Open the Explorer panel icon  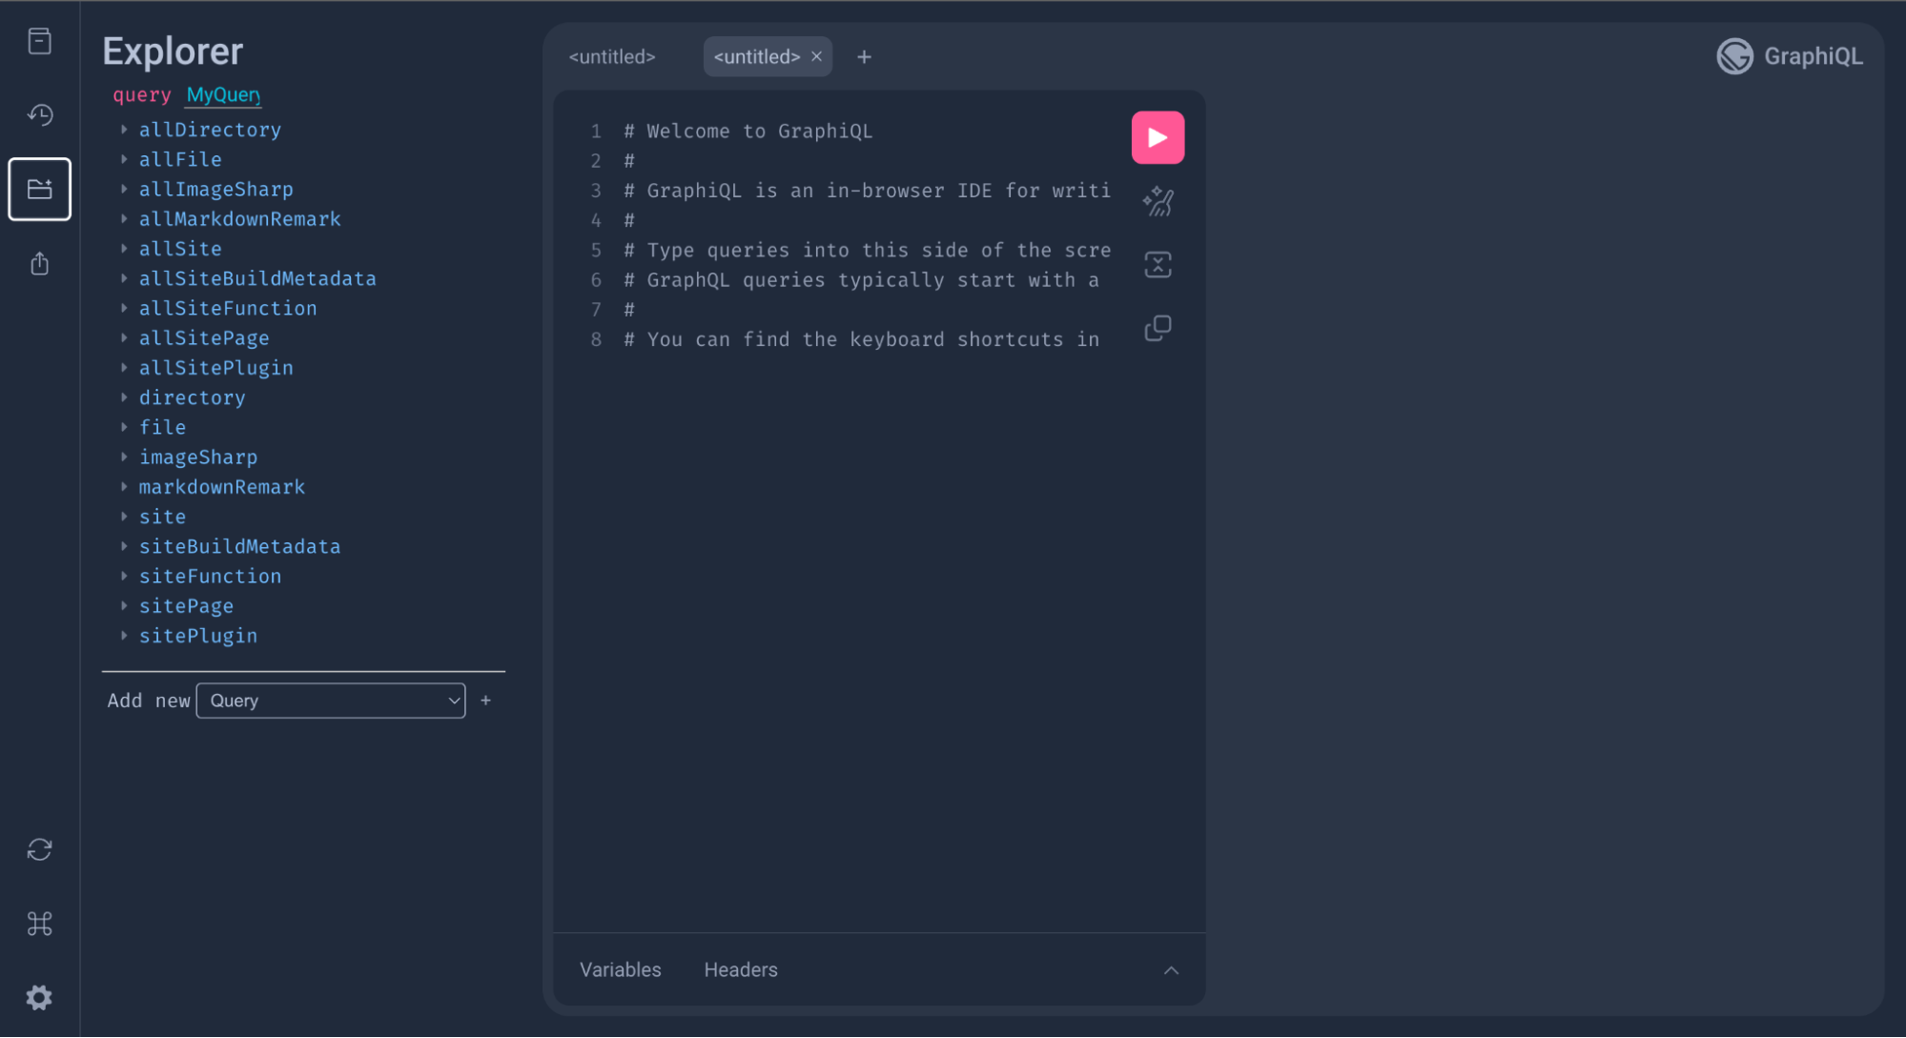pos(40,189)
